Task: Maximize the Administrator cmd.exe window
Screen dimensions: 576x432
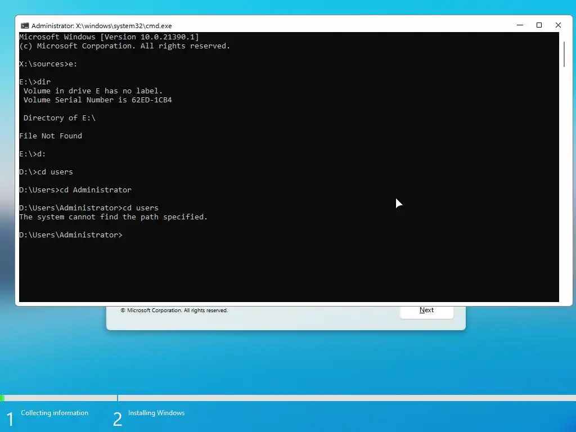Action: click(539, 25)
